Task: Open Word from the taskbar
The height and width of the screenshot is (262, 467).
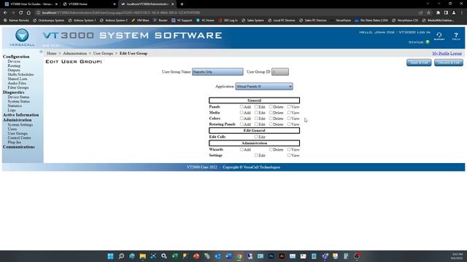Action: (x=228, y=256)
